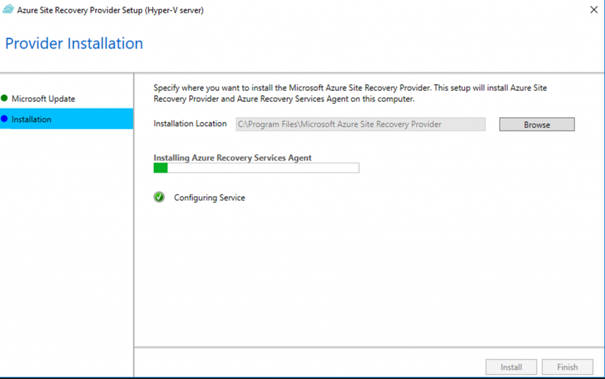Click the Installation Location label
The height and width of the screenshot is (379, 605).
[x=190, y=124]
